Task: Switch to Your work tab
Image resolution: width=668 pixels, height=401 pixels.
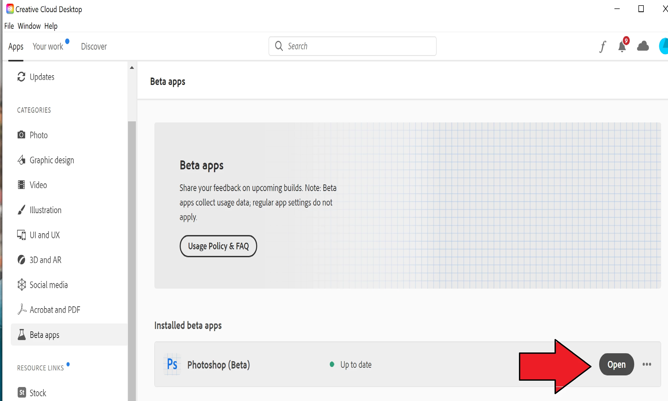Action: tap(48, 46)
